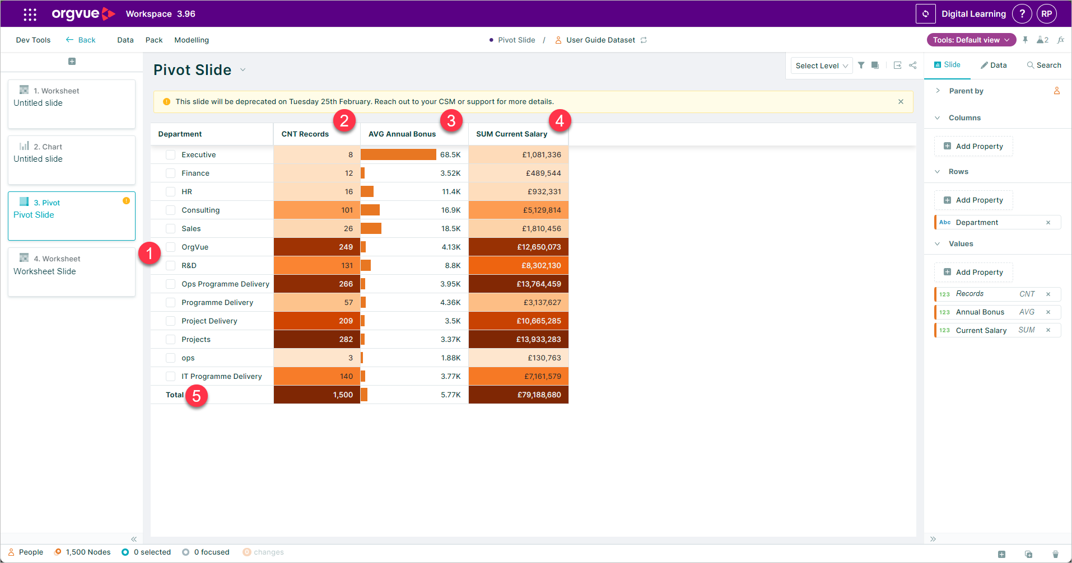Open the app launcher grid icon
1072x563 pixels.
click(29, 13)
